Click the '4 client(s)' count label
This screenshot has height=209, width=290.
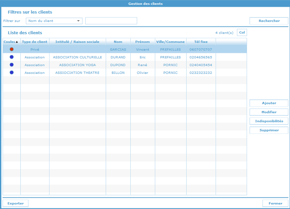pyautogui.click(x=224, y=33)
